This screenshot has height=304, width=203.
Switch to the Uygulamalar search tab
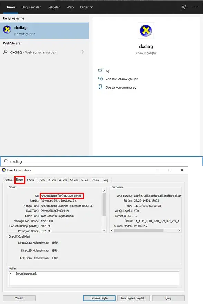pos(31,7)
